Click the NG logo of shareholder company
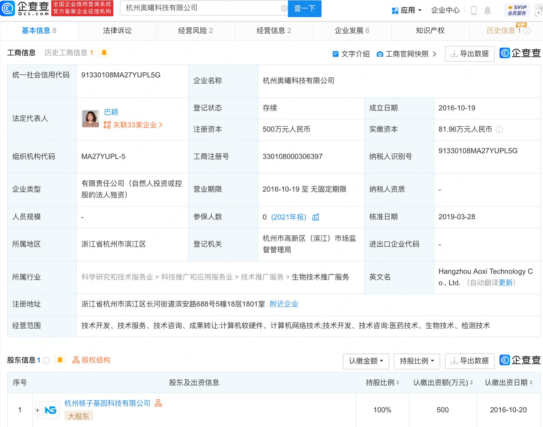The image size is (543, 427). pos(51,410)
